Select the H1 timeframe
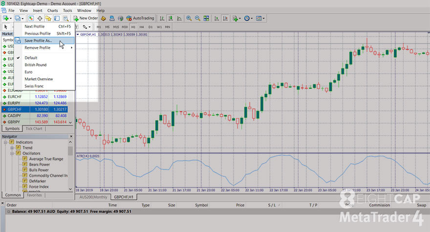The image size is (430, 232). point(133,27)
